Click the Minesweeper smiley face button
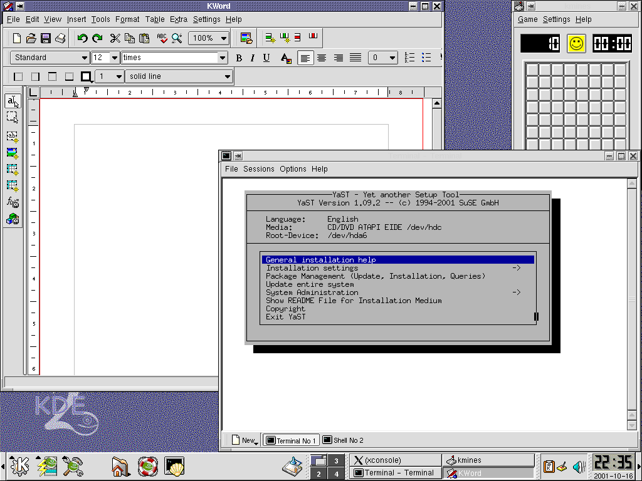 (576, 43)
